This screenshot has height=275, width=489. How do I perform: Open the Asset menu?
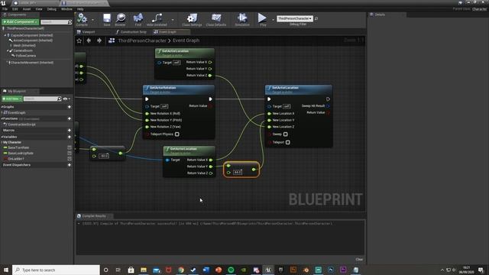27,9
